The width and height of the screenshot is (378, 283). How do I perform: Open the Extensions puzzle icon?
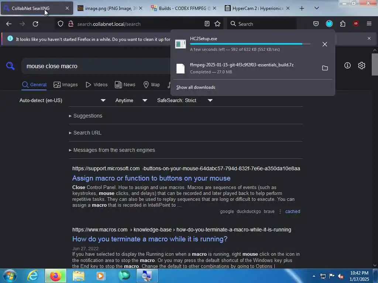(343, 24)
